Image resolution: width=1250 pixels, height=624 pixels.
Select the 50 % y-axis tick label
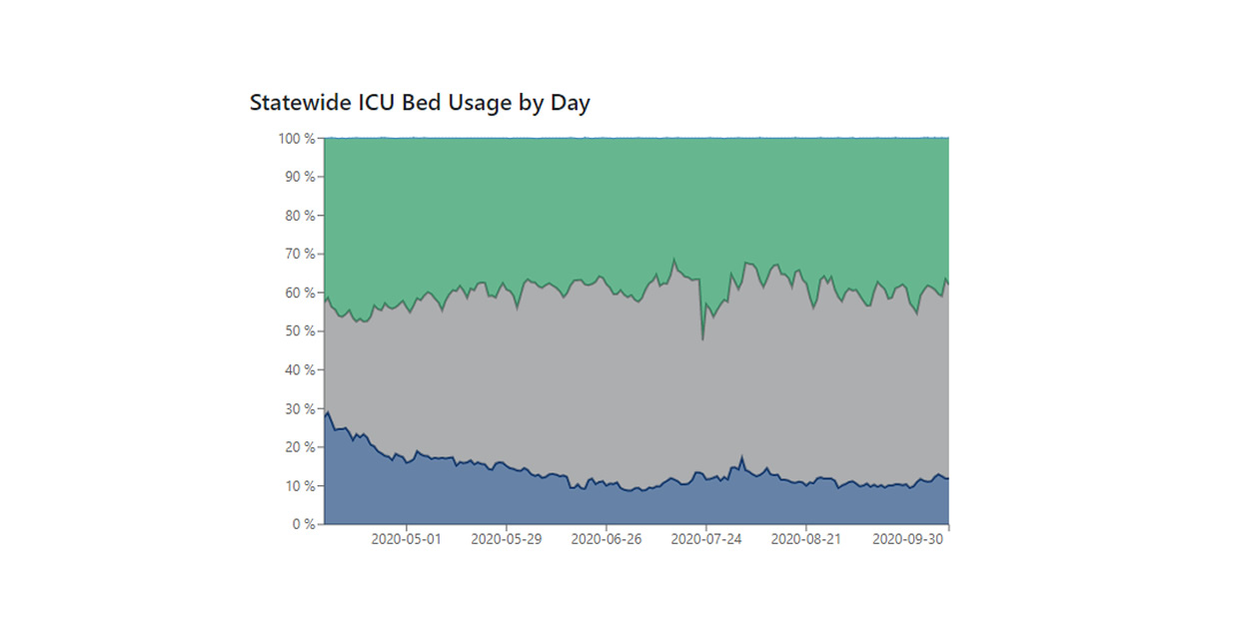pos(299,331)
